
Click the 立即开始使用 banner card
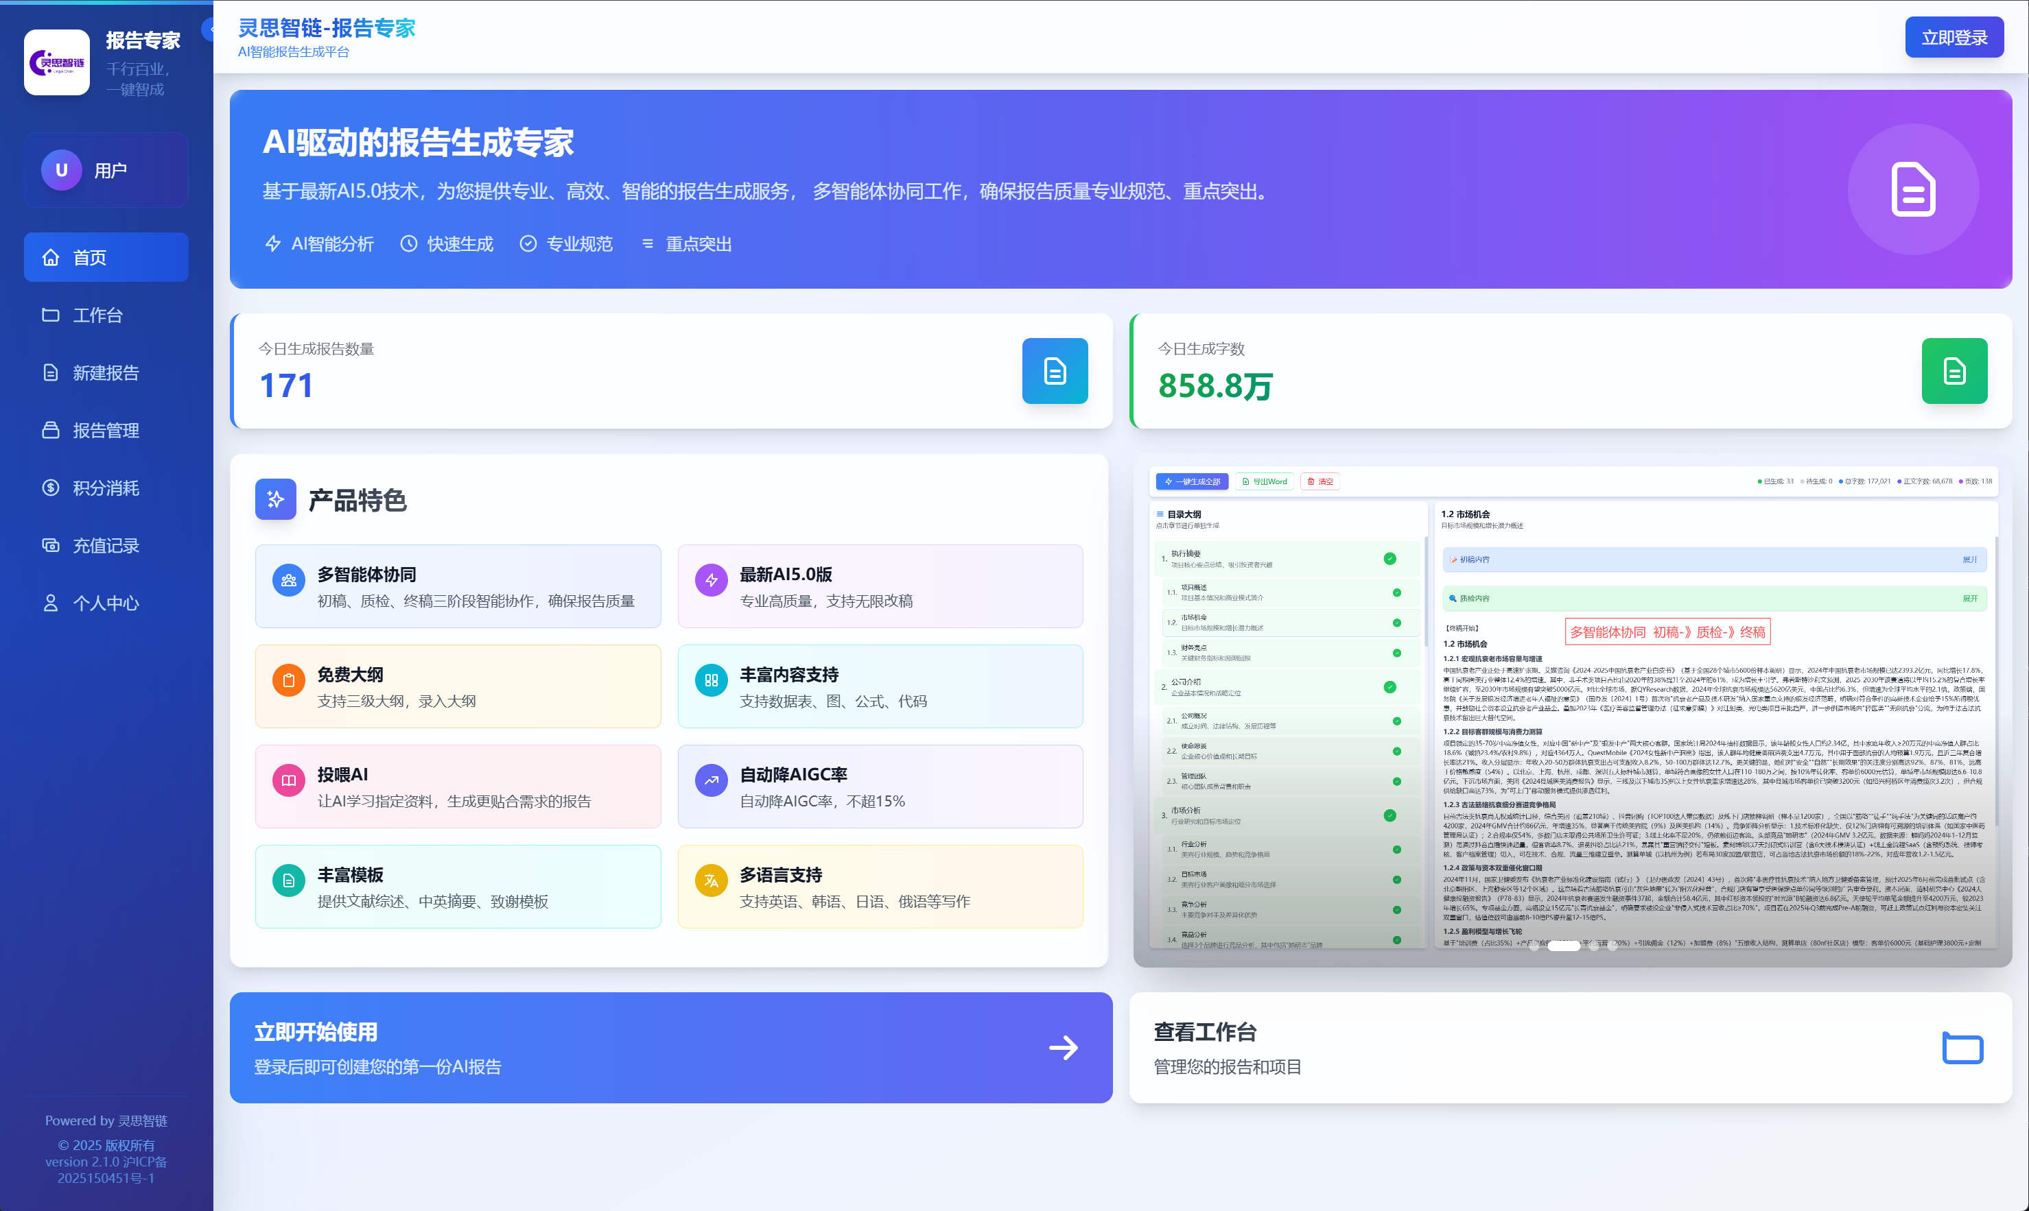pyautogui.click(x=670, y=1048)
